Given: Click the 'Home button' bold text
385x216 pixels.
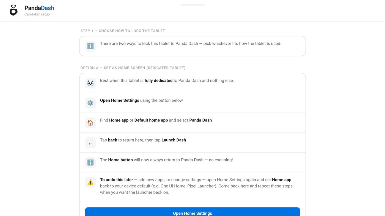Looking at the screenshot, I should point(120,160).
